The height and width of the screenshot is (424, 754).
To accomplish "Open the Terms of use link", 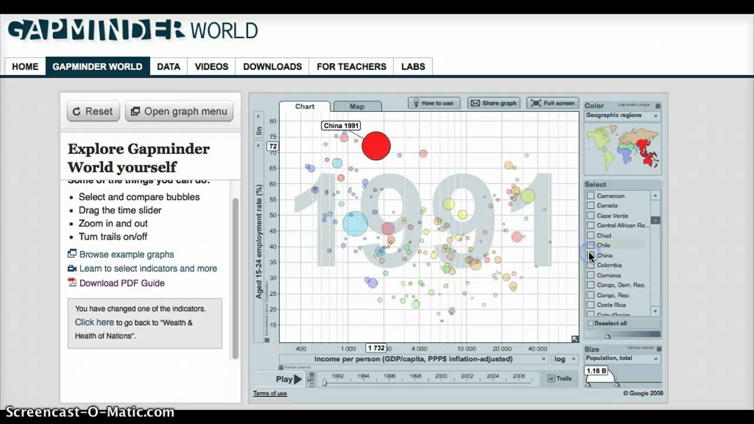I will coord(270,393).
